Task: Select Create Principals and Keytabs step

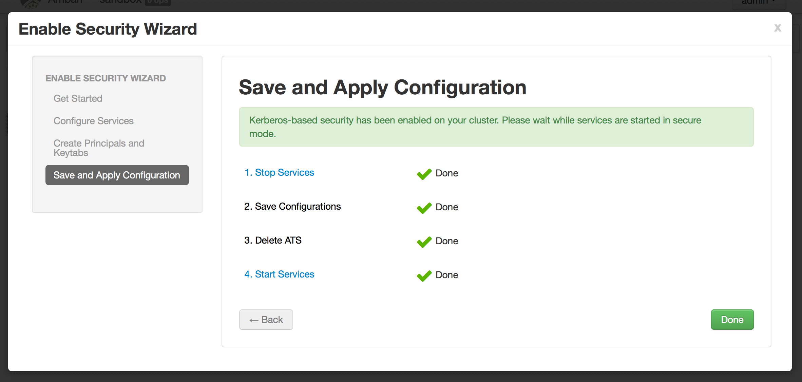Action: point(99,148)
